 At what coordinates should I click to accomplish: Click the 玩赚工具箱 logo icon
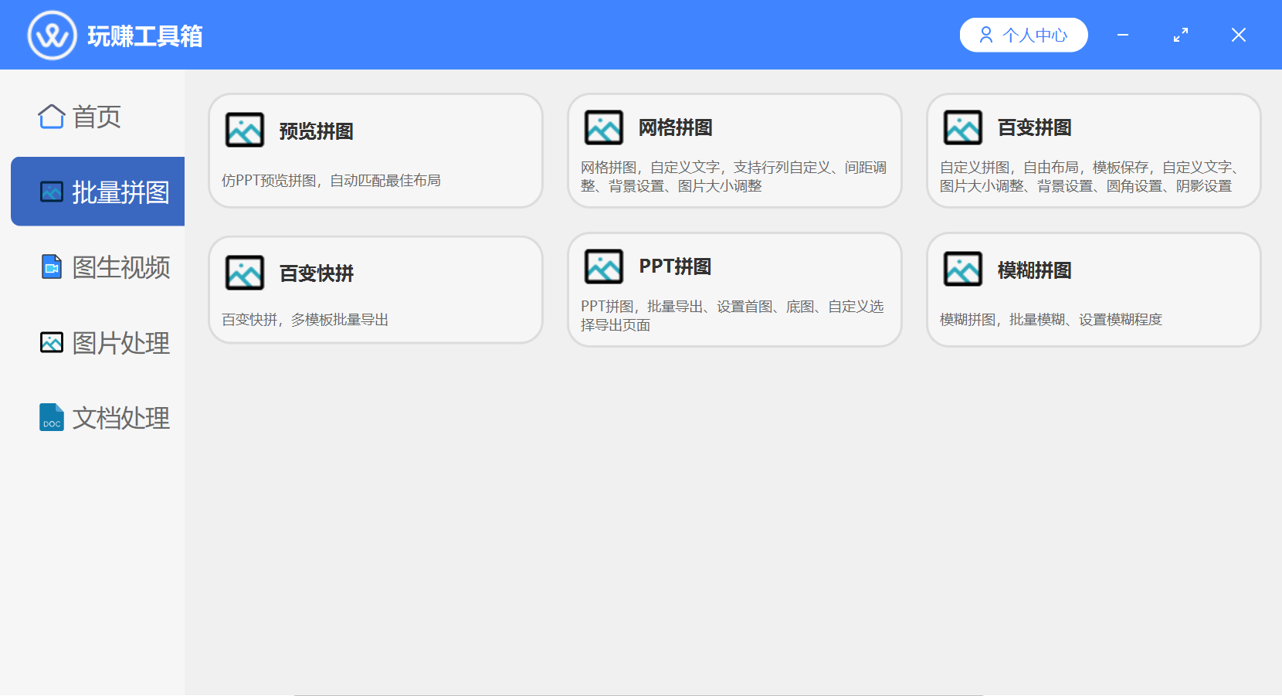[x=52, y=36]
